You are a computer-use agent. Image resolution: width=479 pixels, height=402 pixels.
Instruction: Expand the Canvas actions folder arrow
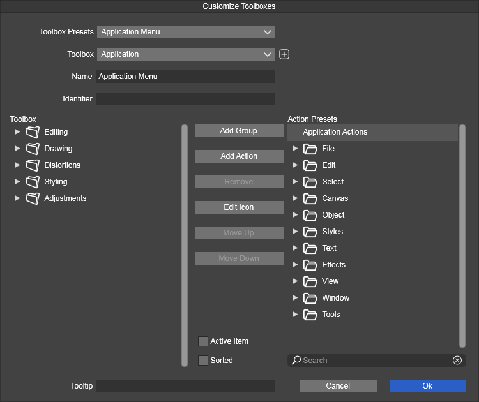[295, 198]
